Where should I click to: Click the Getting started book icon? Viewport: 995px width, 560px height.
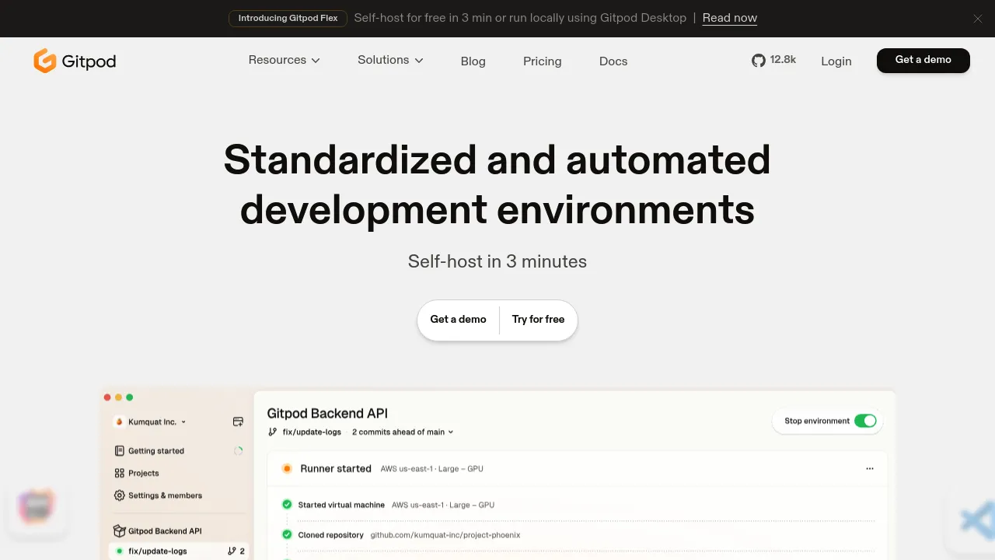click(x=119, y=451)
